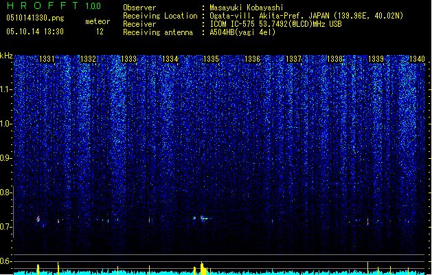Click the 1334 time marker
The width and height of the screenshot is (432, 275).
click(170, 59)
